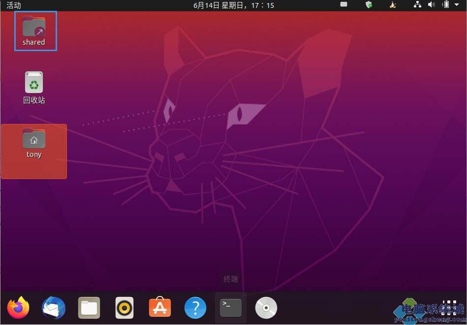Open the date and time calendar menu
Image resolution: width=467 pixels, height=325 pixels.
234,5
